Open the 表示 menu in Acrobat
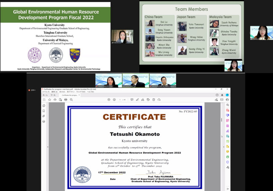The width and height of the screenshot is (273, 191). tap(62, 92)
